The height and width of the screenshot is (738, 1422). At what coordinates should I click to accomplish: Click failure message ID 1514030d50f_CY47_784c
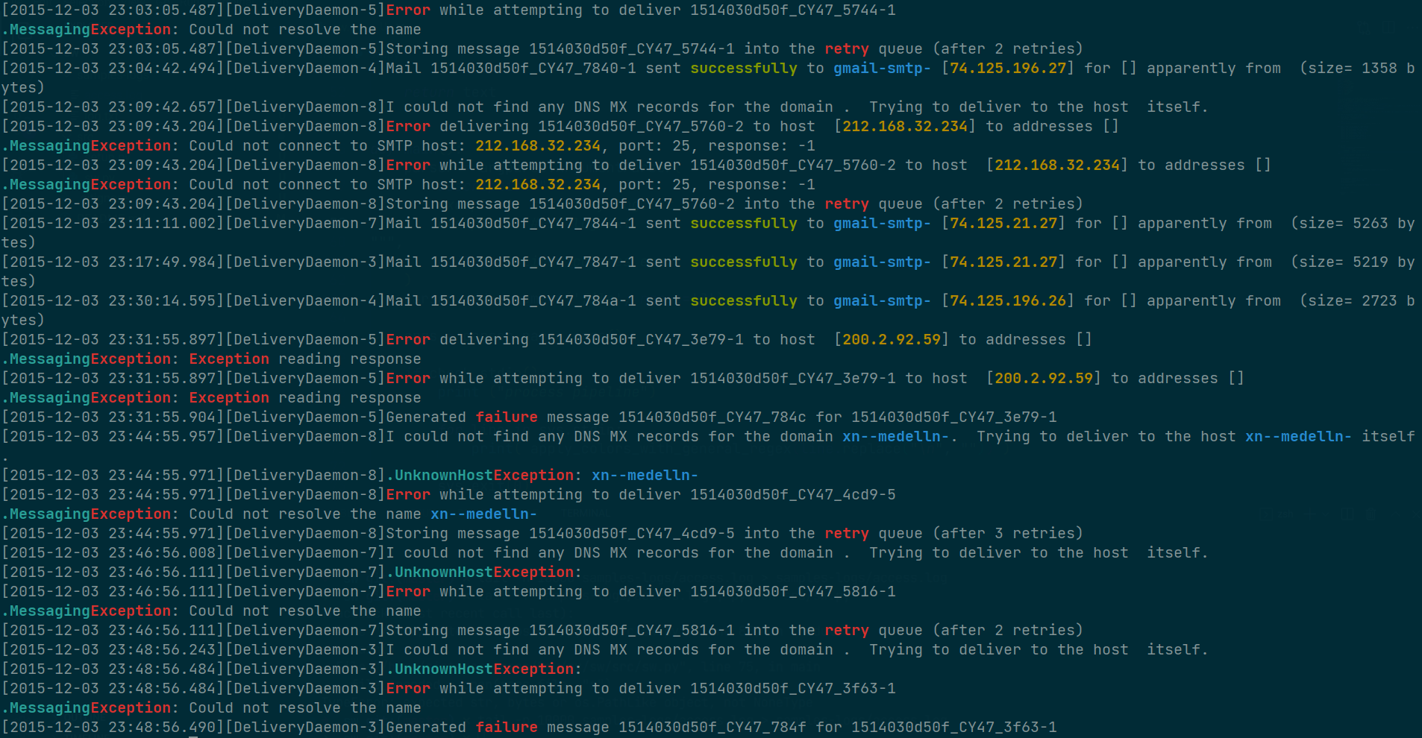click(x=712, y=417)
